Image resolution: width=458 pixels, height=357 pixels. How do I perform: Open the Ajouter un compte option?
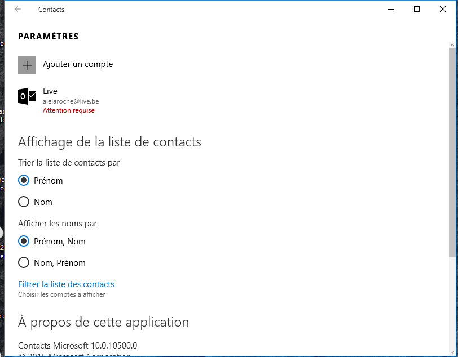pos(78,64)
